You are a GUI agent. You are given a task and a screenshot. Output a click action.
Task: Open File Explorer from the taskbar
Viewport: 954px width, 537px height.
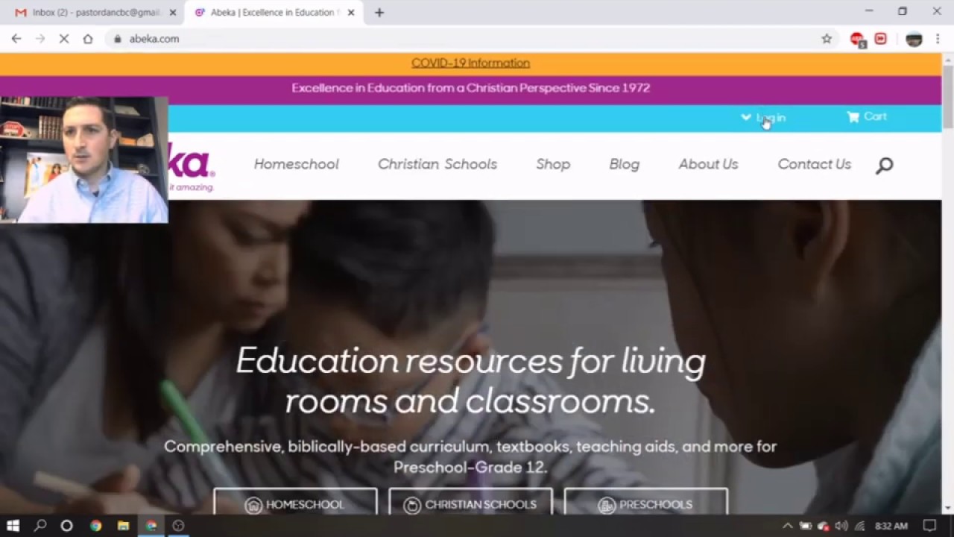tap(123, 525)
